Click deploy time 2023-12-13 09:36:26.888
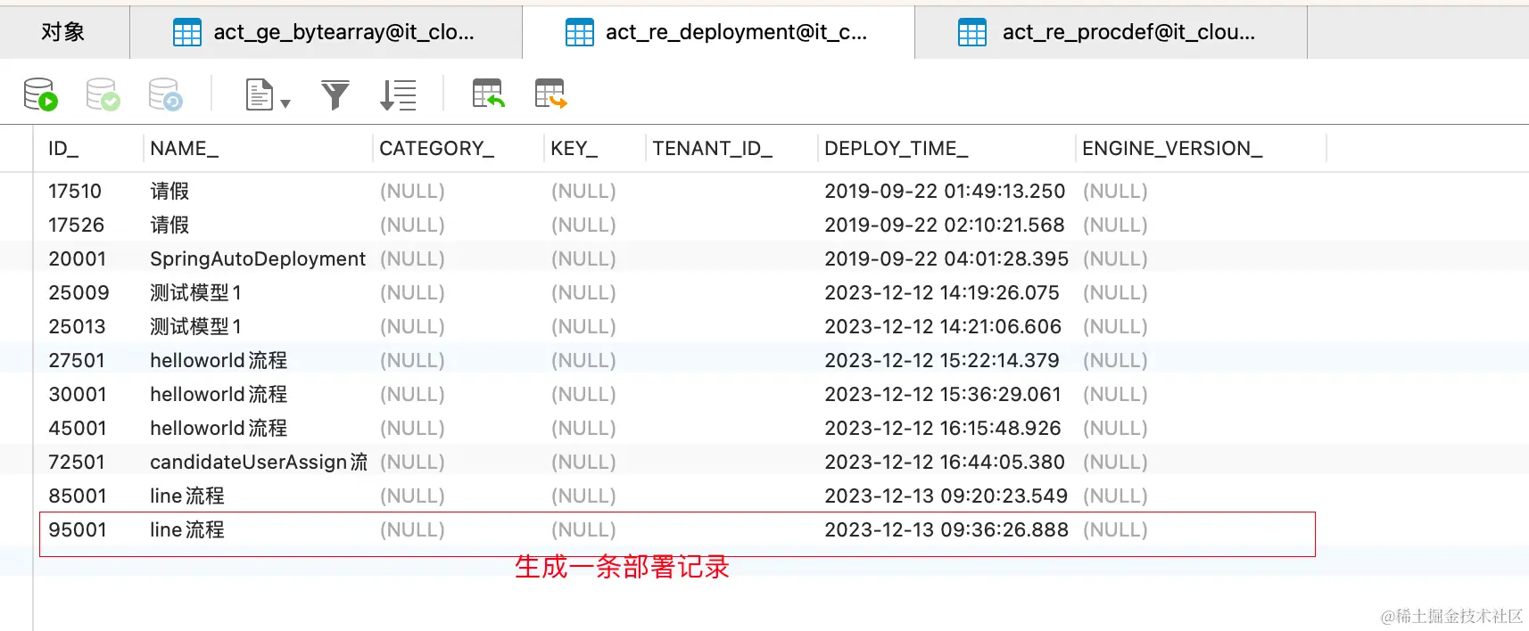Image resolution: width=1529 pixels, height=631 pixels. (946, 530)
